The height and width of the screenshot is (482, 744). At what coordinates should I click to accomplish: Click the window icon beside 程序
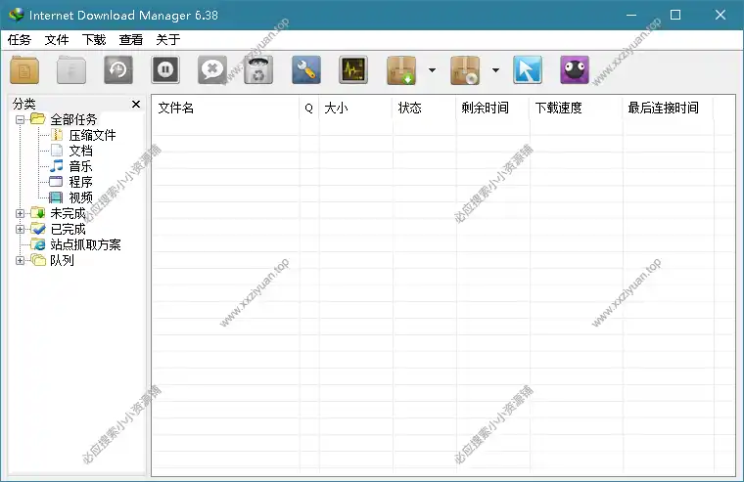click(56, 182)
